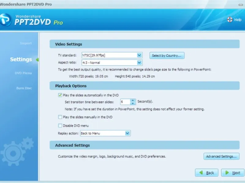Open the Aspect ratio dropdown

tap(139, 63)
